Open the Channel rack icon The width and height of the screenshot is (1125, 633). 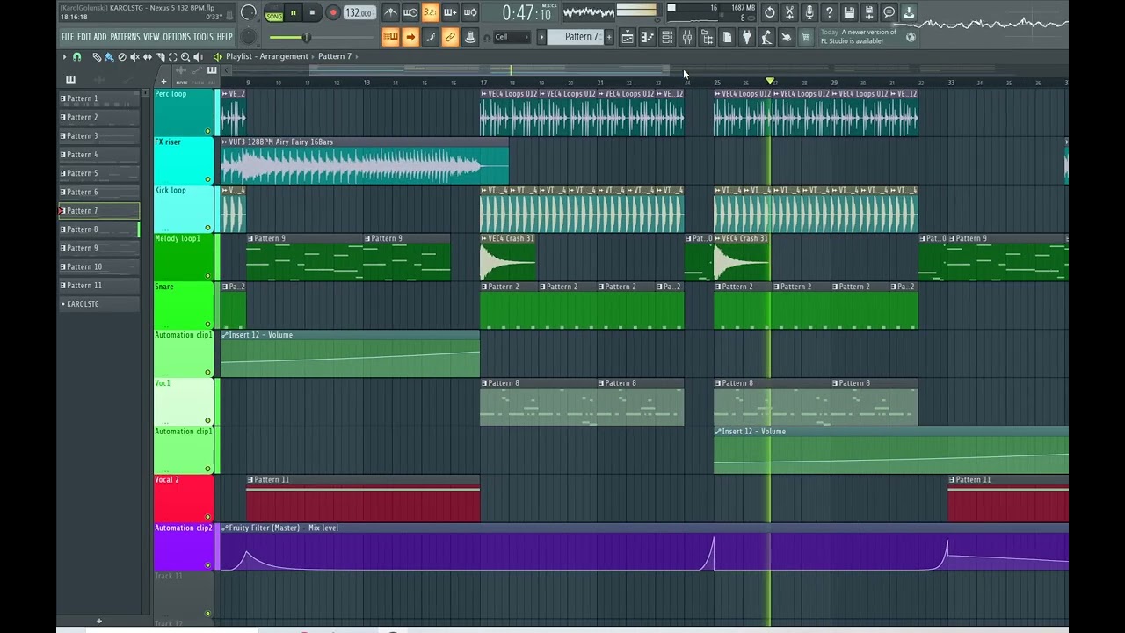coord(667,37)
